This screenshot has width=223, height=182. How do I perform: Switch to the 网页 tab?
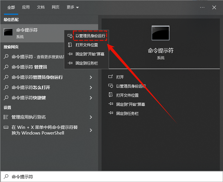click(55, 7)
